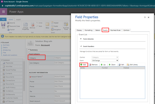
Task: Click the Publish button
Action: coord(12,29)
